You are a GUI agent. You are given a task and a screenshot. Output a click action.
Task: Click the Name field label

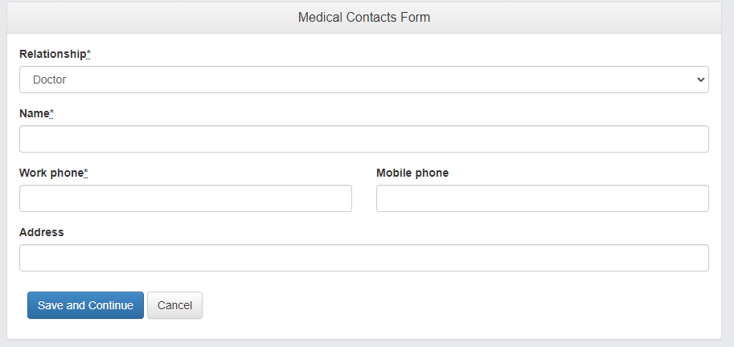pos(34,113)
